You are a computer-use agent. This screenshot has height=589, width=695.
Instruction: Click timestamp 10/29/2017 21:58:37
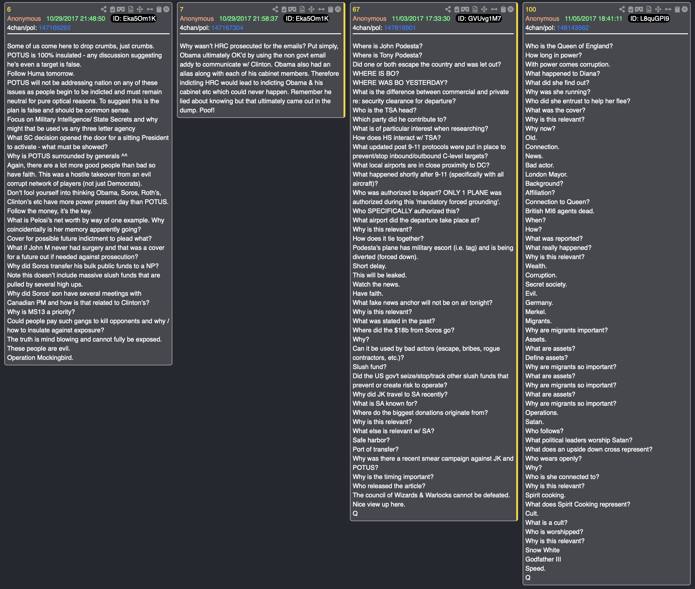coord(248,19)
